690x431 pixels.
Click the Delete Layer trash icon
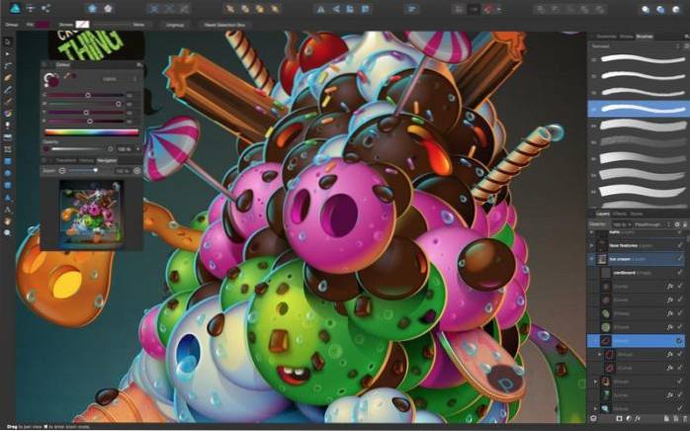click(685, 419)
